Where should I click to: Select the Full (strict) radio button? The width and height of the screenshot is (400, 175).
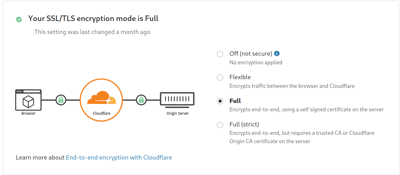(x=220, y=125)
